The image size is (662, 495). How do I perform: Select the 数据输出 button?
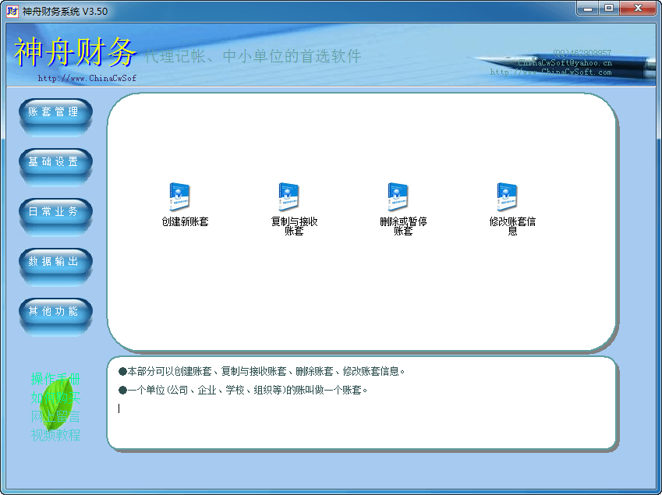[55, 262]
